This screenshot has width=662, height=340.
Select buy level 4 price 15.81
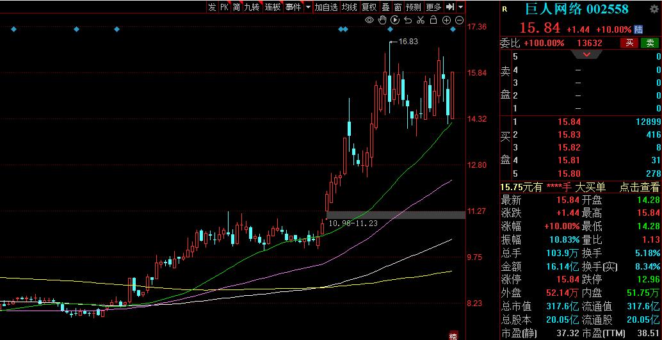click(569, 161)
